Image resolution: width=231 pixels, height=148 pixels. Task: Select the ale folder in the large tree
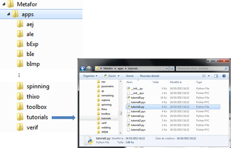click(25, 34)
